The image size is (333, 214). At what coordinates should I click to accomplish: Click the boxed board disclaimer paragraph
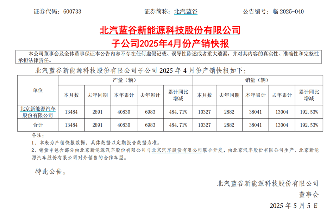168,57
